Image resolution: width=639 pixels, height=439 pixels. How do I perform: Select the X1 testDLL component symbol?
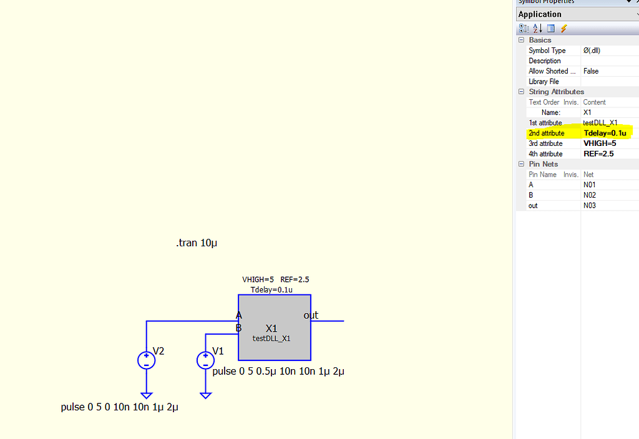point(273,327)
